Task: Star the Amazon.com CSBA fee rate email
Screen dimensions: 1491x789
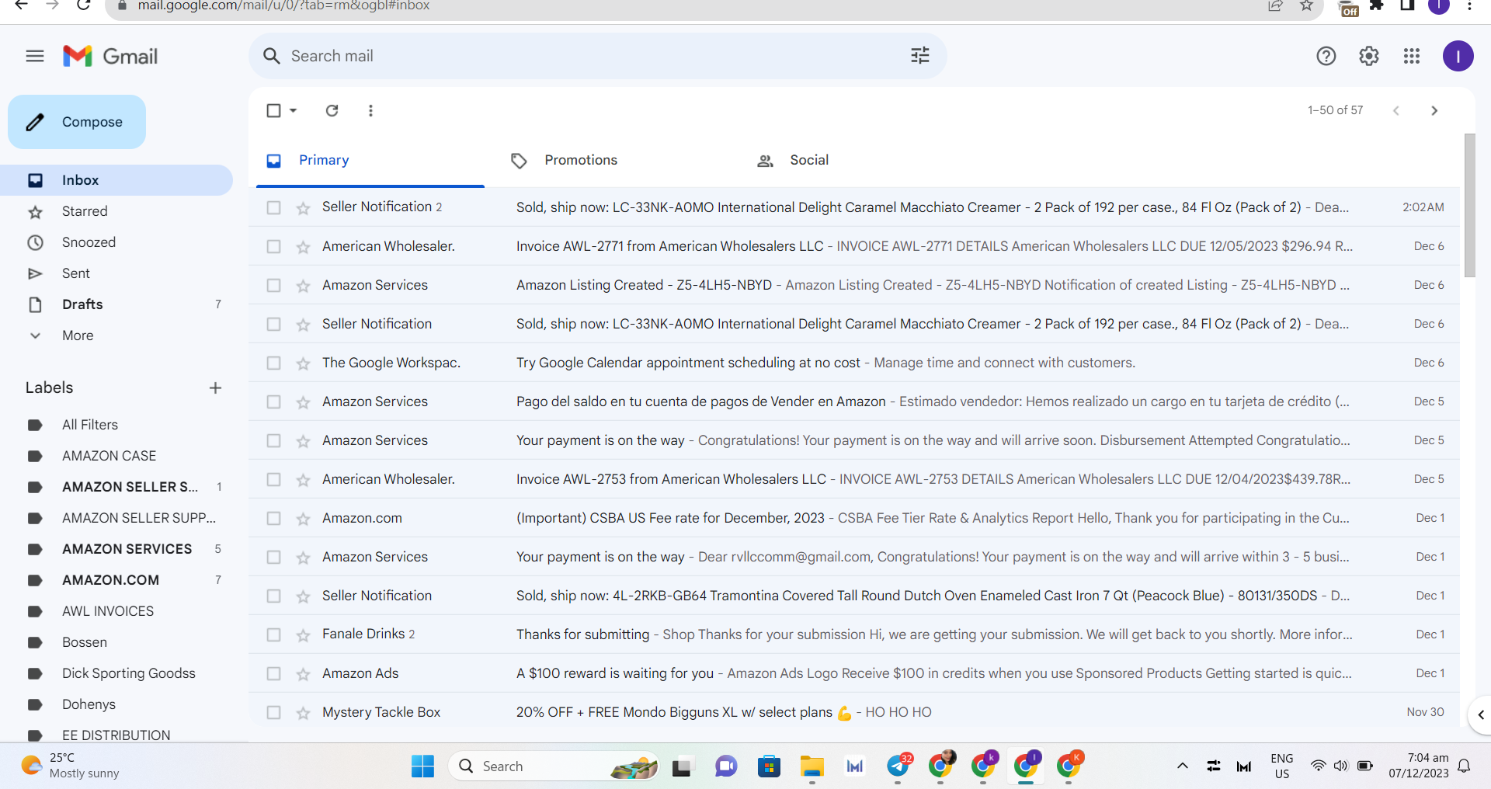Action: tap(303, 519)
